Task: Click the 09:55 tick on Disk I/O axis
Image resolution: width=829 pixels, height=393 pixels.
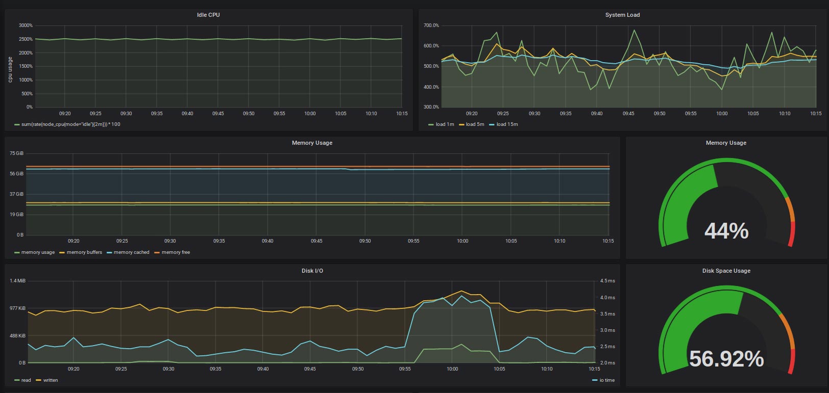Action: 405,369
